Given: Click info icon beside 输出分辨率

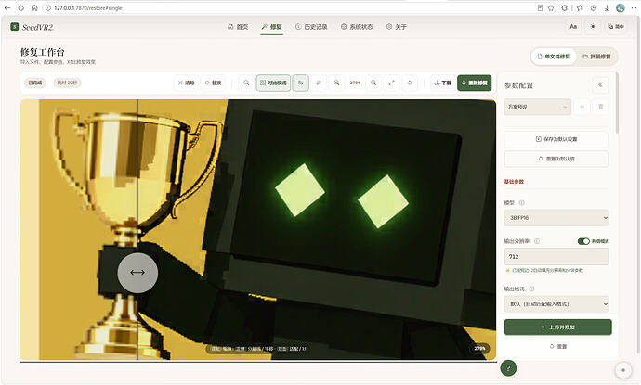Looking at the screenshot, I should click(537, 241).
